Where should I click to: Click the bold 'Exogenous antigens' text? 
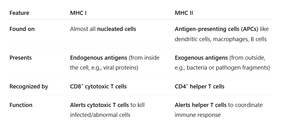[x=202, y=58]
